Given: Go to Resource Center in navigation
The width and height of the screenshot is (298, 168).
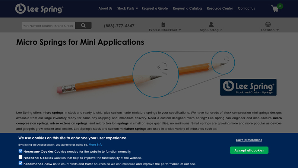Looking at the screenshot, I should 220,8.
